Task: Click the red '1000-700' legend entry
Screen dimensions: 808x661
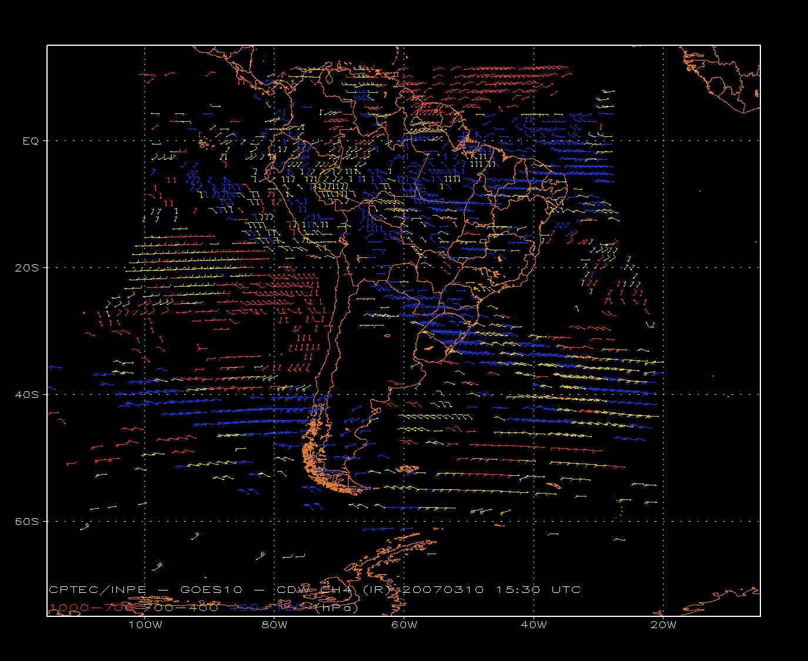Action: (91, 608)
